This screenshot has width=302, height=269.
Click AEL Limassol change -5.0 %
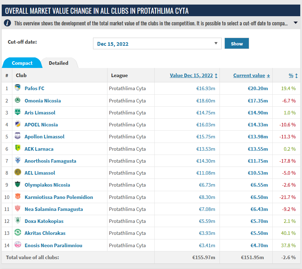(x=289, y=173)
